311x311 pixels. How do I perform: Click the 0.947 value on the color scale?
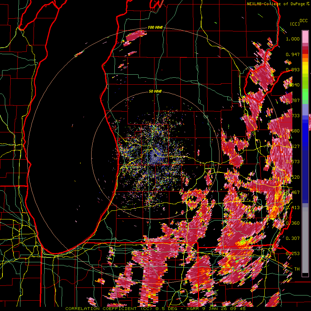(293, 54)
